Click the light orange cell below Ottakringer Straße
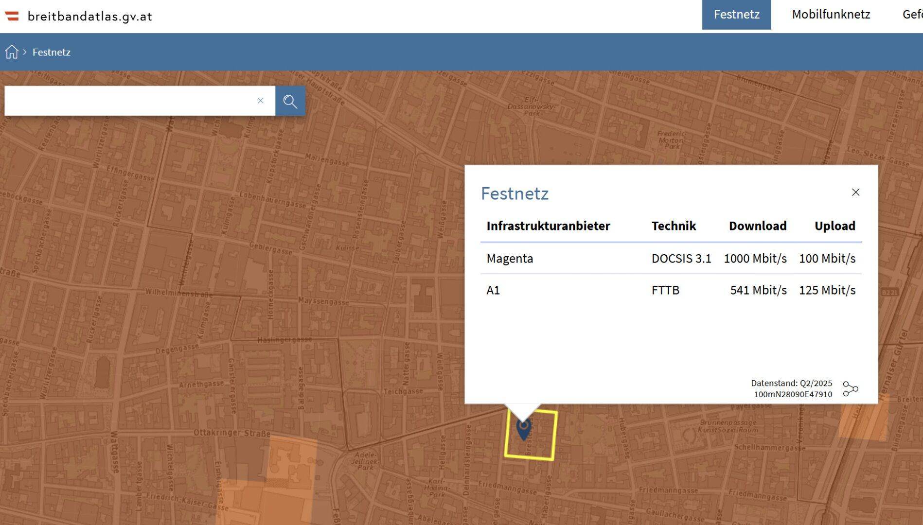 (291, 462)
